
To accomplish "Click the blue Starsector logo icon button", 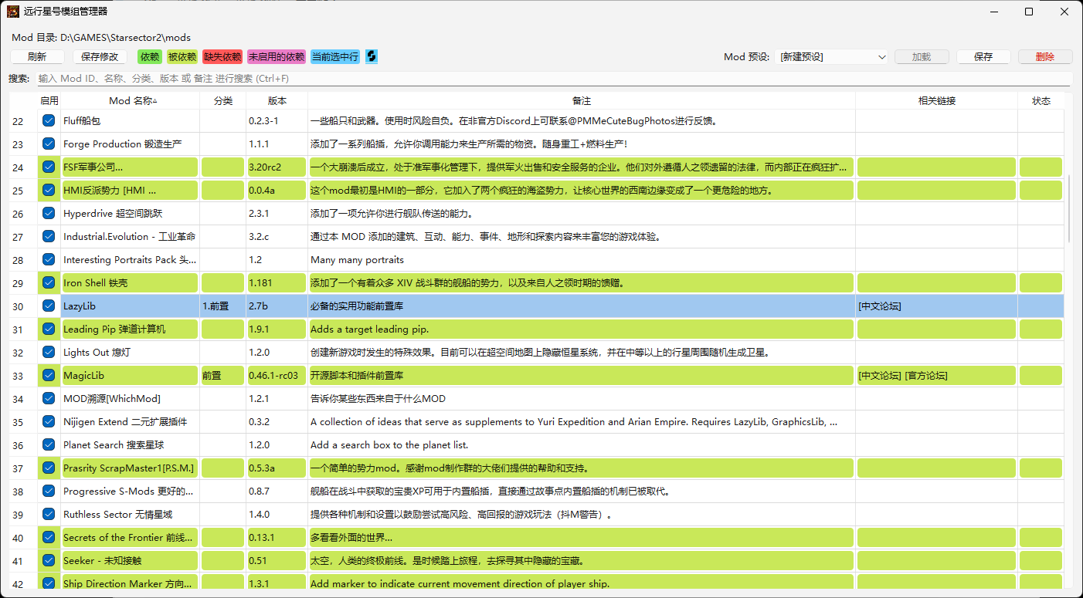I will (372, 56).
